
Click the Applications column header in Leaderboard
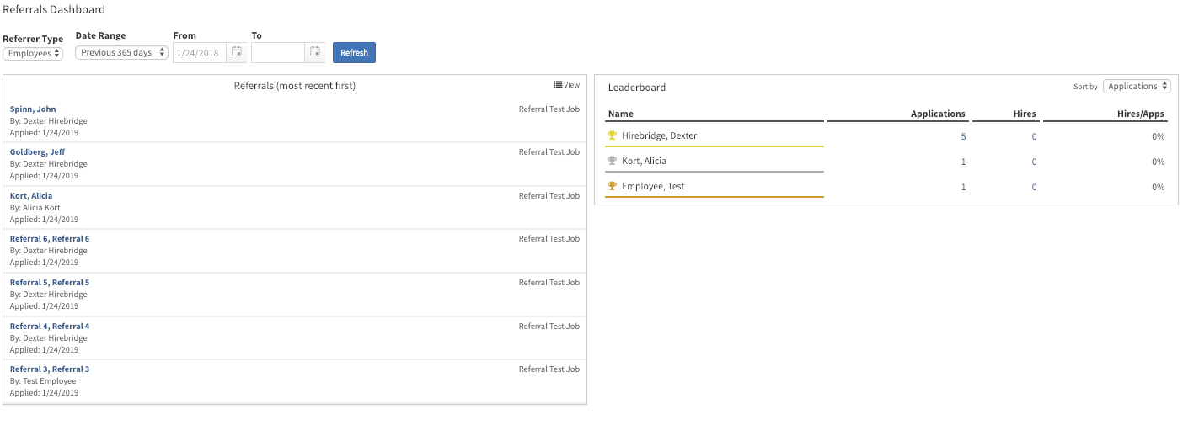point(937,114)
